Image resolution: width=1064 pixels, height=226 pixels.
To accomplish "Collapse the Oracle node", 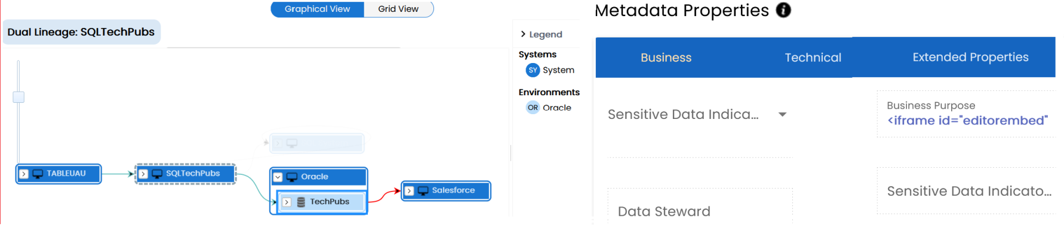I will [x=278, y=177].
